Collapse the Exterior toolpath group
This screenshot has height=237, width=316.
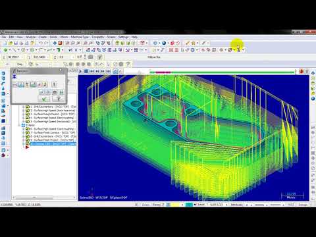[19, 125]
